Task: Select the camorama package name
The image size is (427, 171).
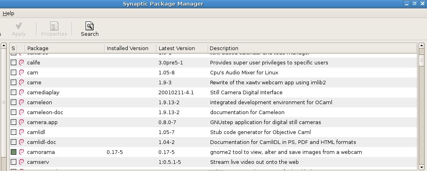Action: coord(41,152)
